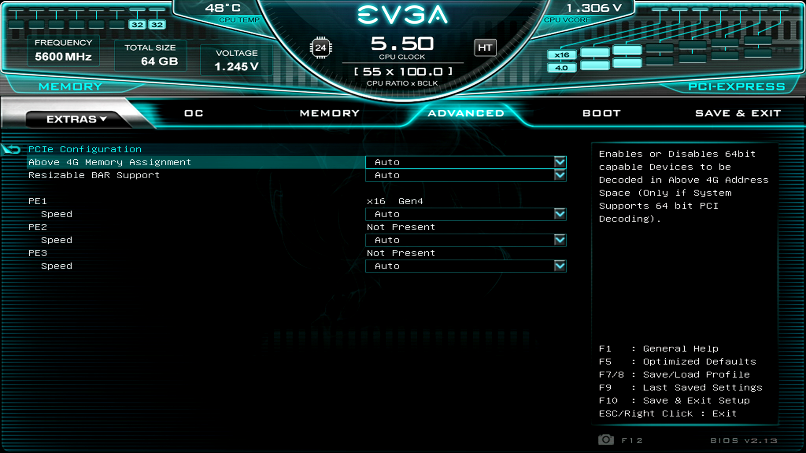The height and width of the screenshot is (453, 806).
Task: Switch to the OC tab
Action: point(194,113)
